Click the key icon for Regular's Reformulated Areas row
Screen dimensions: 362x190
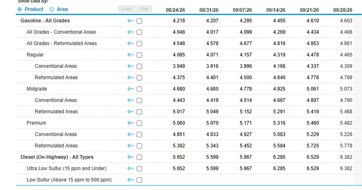tap(130, 77)
